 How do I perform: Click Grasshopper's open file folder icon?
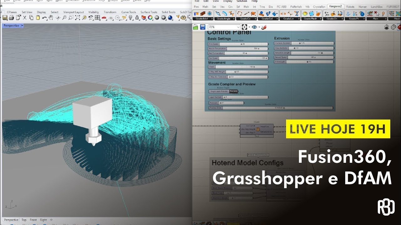pyautogui.click(x=196, y=27)
